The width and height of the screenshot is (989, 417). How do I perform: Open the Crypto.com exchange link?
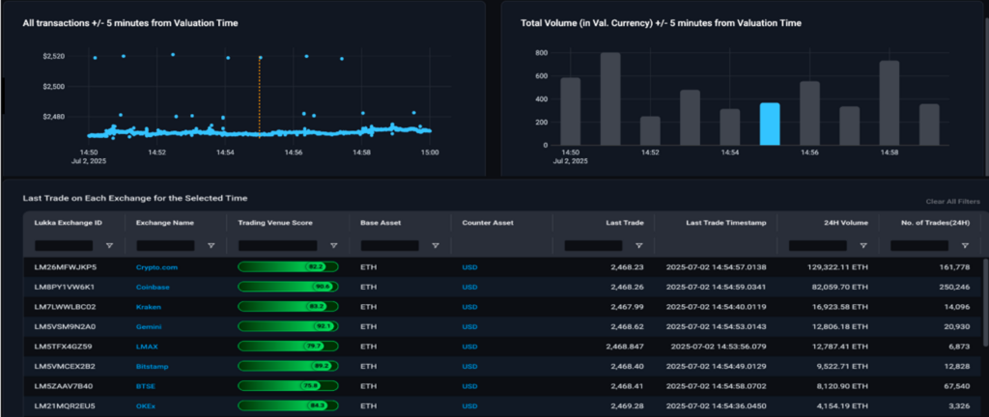pyautogui.click(x=157, y=267)
